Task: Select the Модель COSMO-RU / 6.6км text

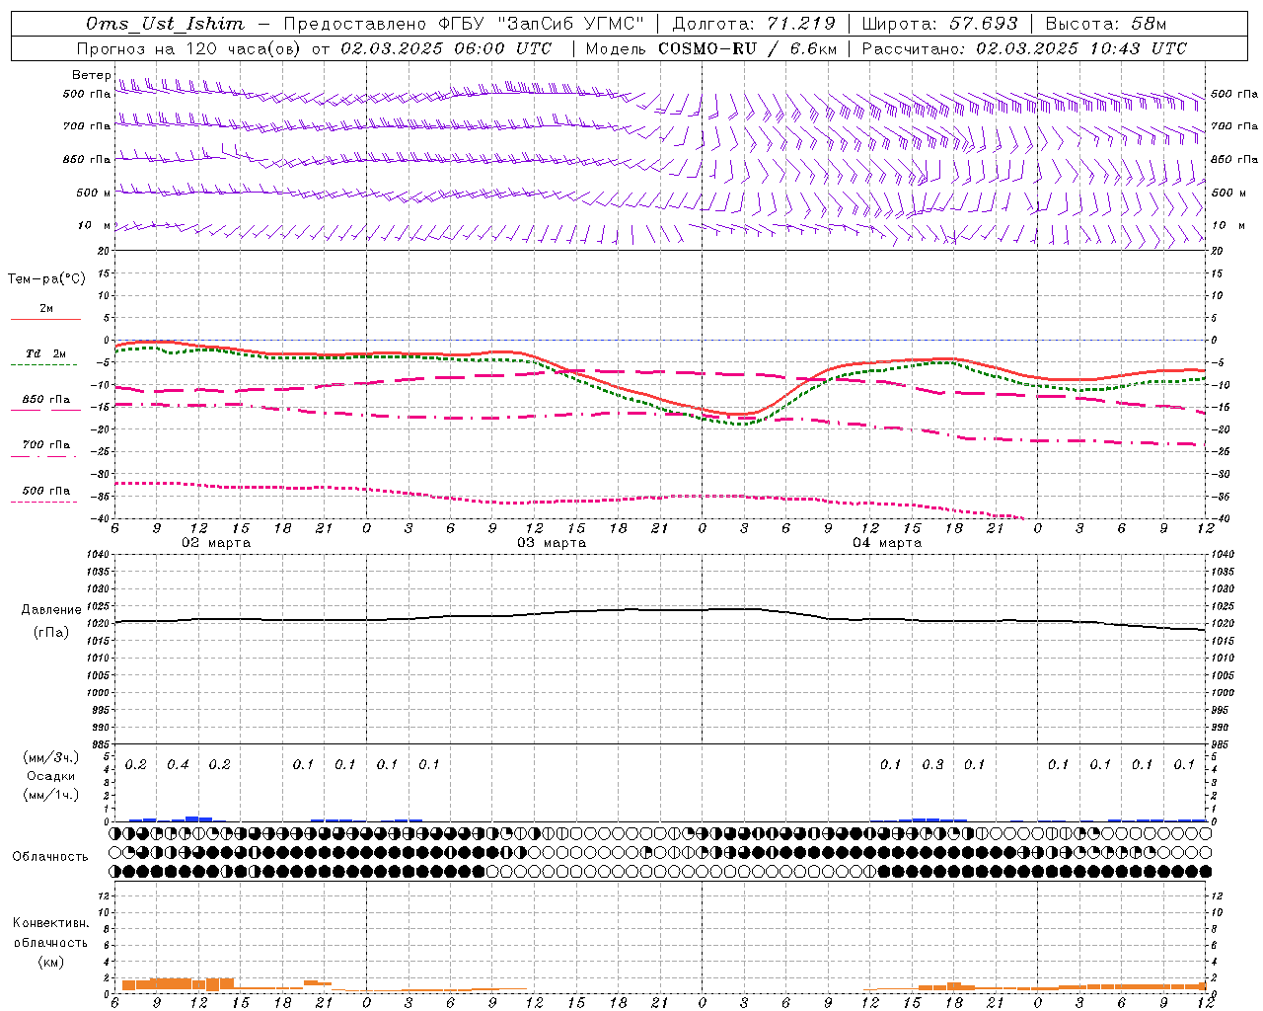Action: click(x=710, y=48)
